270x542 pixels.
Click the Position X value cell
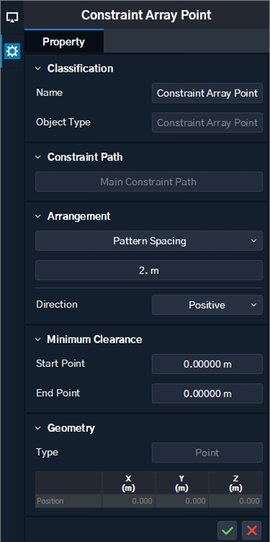pyautogui.click(x=129, y=501)
